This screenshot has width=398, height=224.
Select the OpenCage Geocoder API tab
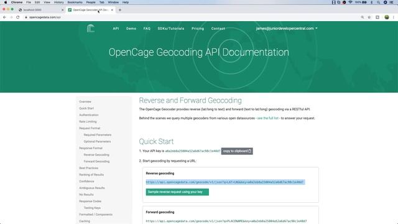click(x=91, y=10)
